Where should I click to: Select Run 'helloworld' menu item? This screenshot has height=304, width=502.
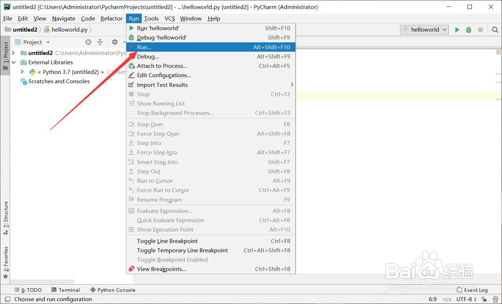(211, 28)
